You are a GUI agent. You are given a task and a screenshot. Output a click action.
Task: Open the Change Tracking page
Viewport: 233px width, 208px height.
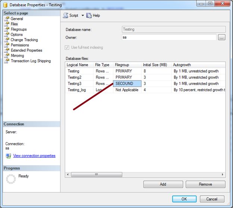point(24,40)
